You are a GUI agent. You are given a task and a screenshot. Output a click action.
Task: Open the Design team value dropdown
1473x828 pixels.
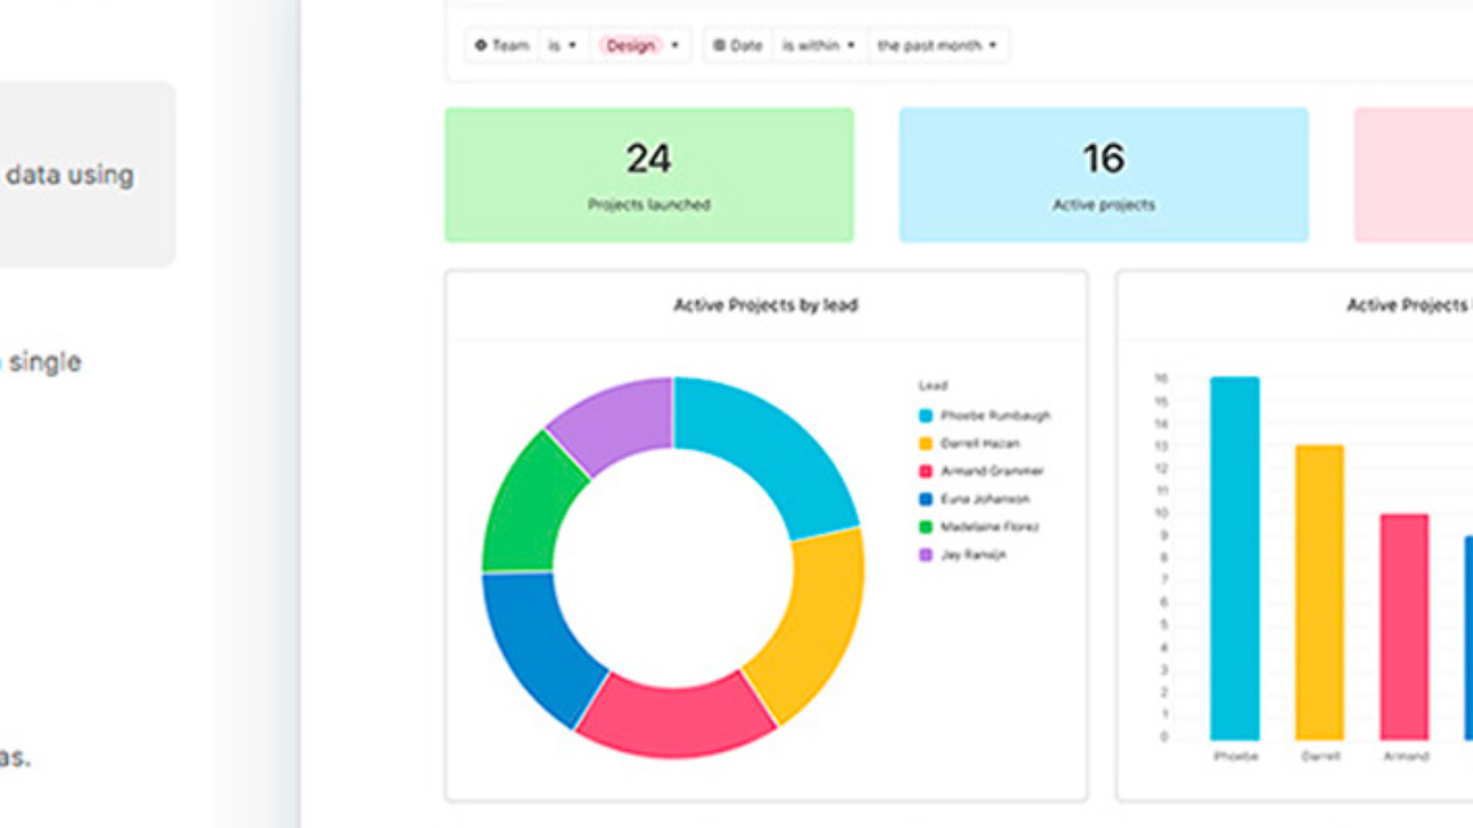639,45
